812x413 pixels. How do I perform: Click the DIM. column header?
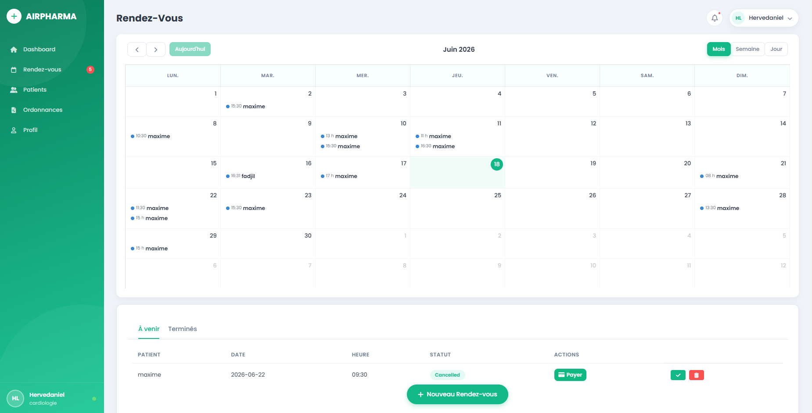pos(742,76)
